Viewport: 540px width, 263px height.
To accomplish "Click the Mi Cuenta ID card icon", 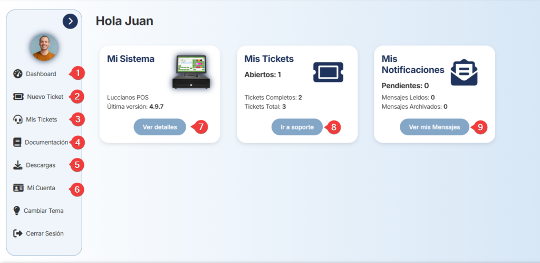I will pos(18,188).
